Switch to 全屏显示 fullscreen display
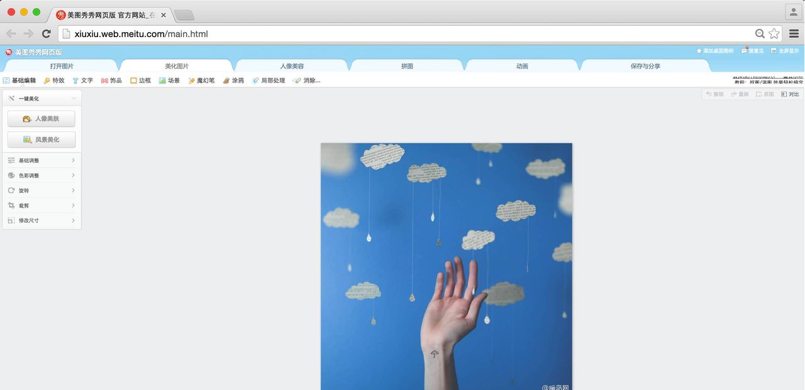The height and width of the screenshot is (390, 805). (785, 51)
